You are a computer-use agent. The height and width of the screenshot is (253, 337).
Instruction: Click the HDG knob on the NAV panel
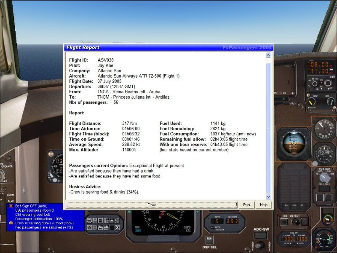click(x=332, y=102)
